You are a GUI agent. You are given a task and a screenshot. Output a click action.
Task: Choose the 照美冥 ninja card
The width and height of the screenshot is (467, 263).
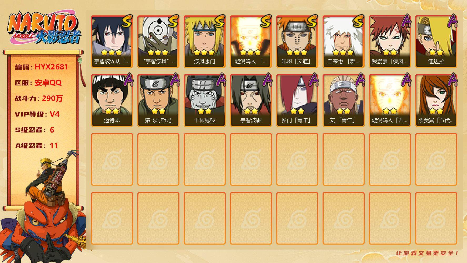pos(436,100)
